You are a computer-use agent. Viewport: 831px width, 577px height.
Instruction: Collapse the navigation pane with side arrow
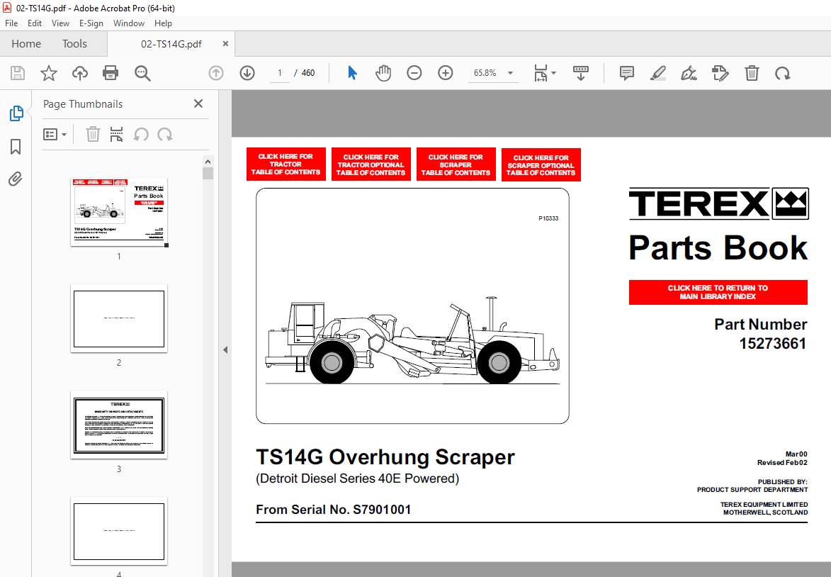pyautogui.click(x=225, y=350)
